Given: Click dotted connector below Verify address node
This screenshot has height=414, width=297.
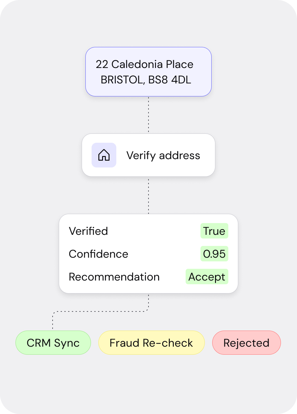Looking at the screenshot, I should (x=148, y=195).
